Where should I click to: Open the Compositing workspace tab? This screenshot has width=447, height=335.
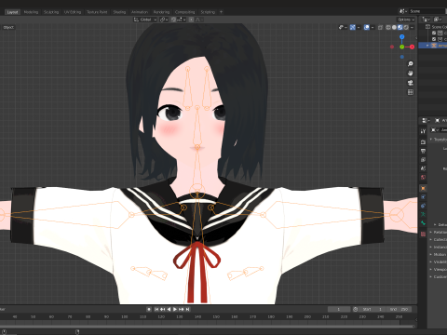tap(184, 12)
